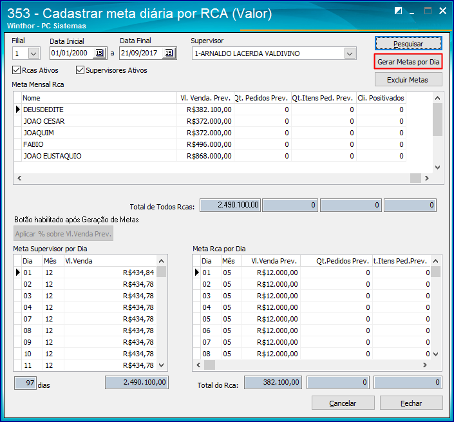
Task: Select the JOAQUIM row
Action: 210,133
